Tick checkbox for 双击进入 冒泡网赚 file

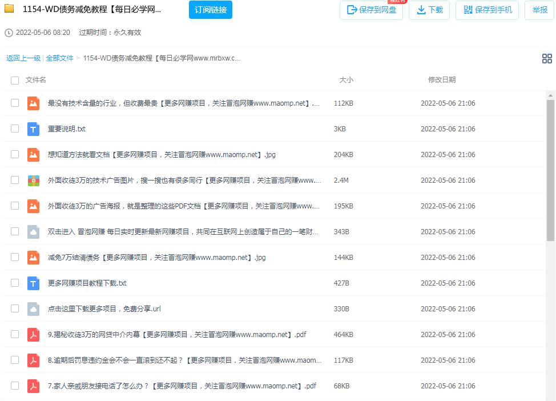15,231
